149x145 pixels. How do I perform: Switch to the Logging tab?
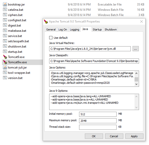pos(74,29)
